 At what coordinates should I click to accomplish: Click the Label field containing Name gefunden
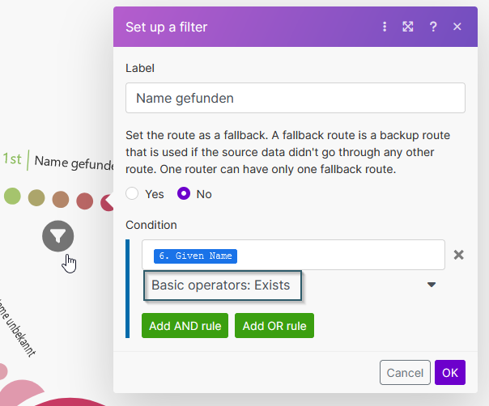[295, 98]
